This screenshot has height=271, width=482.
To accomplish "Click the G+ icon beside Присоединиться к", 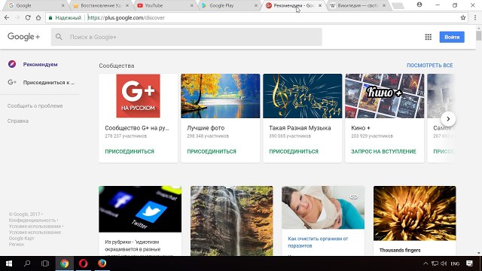I will click(x=12, y=82).
